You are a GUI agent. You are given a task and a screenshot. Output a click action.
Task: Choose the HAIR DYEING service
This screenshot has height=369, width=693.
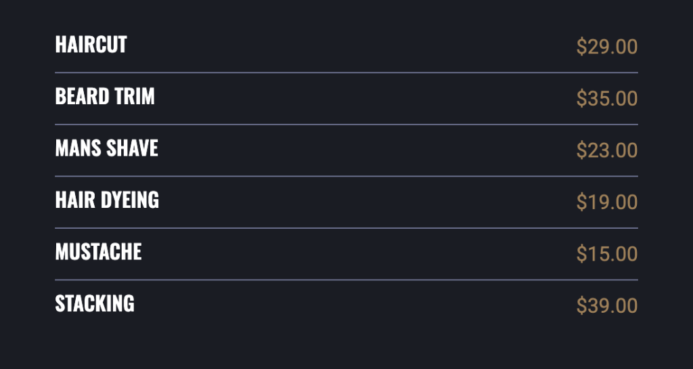(x=107, y=200)
